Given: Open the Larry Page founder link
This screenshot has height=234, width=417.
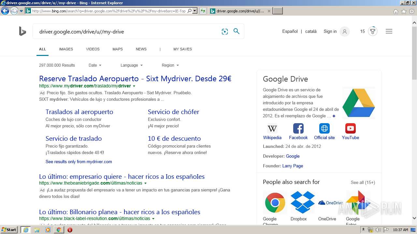Looking at the screenshot, I should [293, 166].
